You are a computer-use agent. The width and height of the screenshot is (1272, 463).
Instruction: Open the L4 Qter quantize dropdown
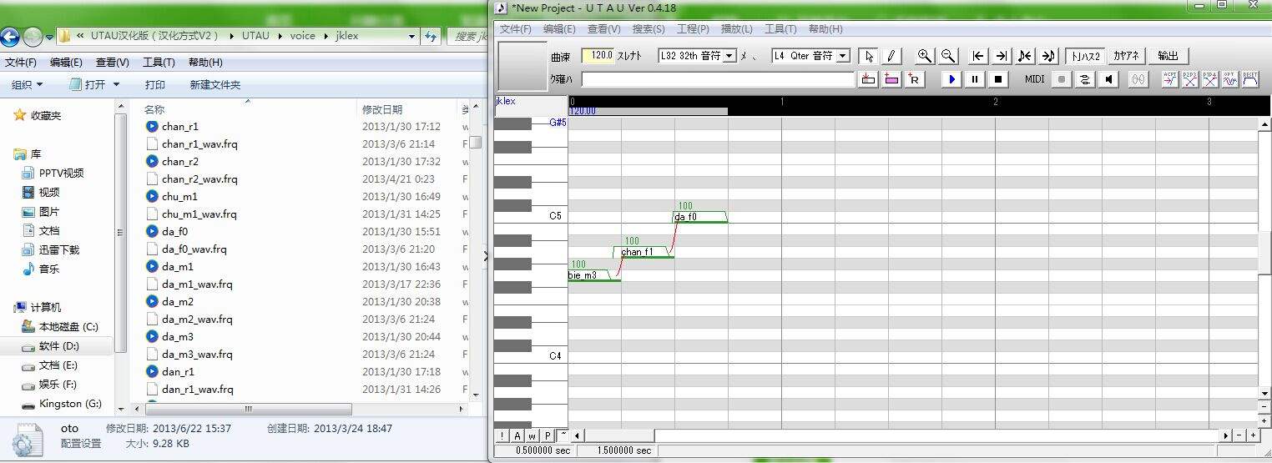tap(842, 56)
